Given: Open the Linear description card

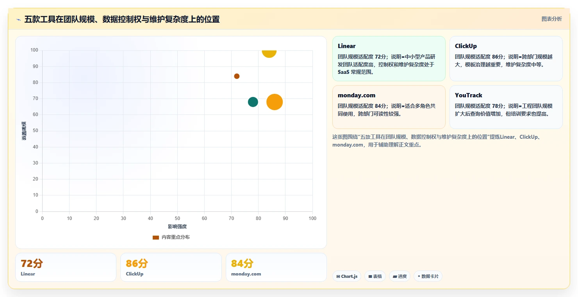Looking at the screenshot, I should 389,59.
